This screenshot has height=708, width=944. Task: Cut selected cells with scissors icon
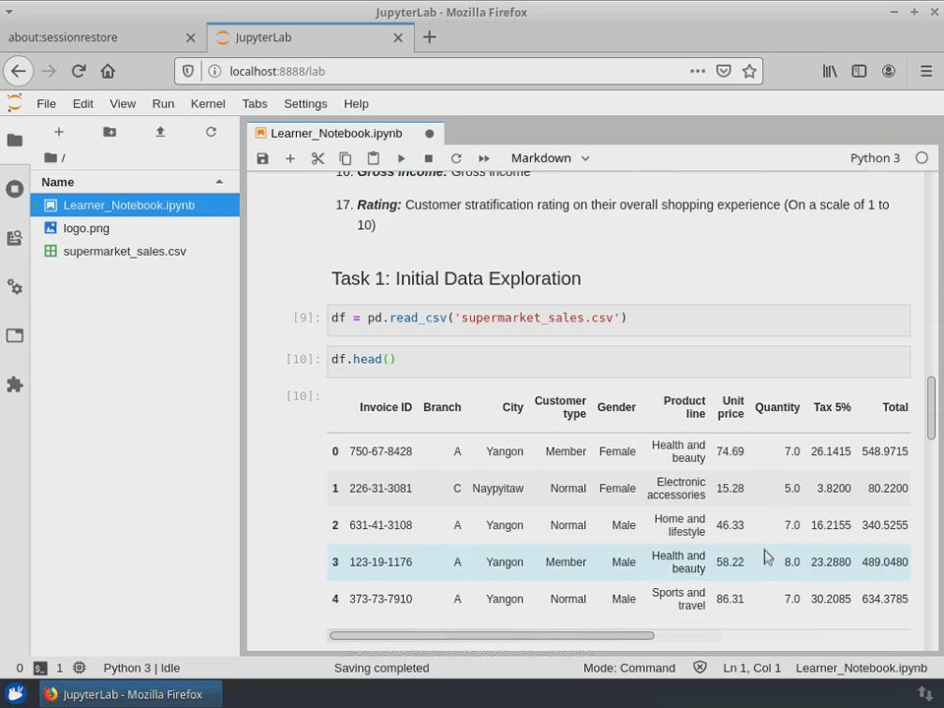pyautogui.click(x=318, y=158)
